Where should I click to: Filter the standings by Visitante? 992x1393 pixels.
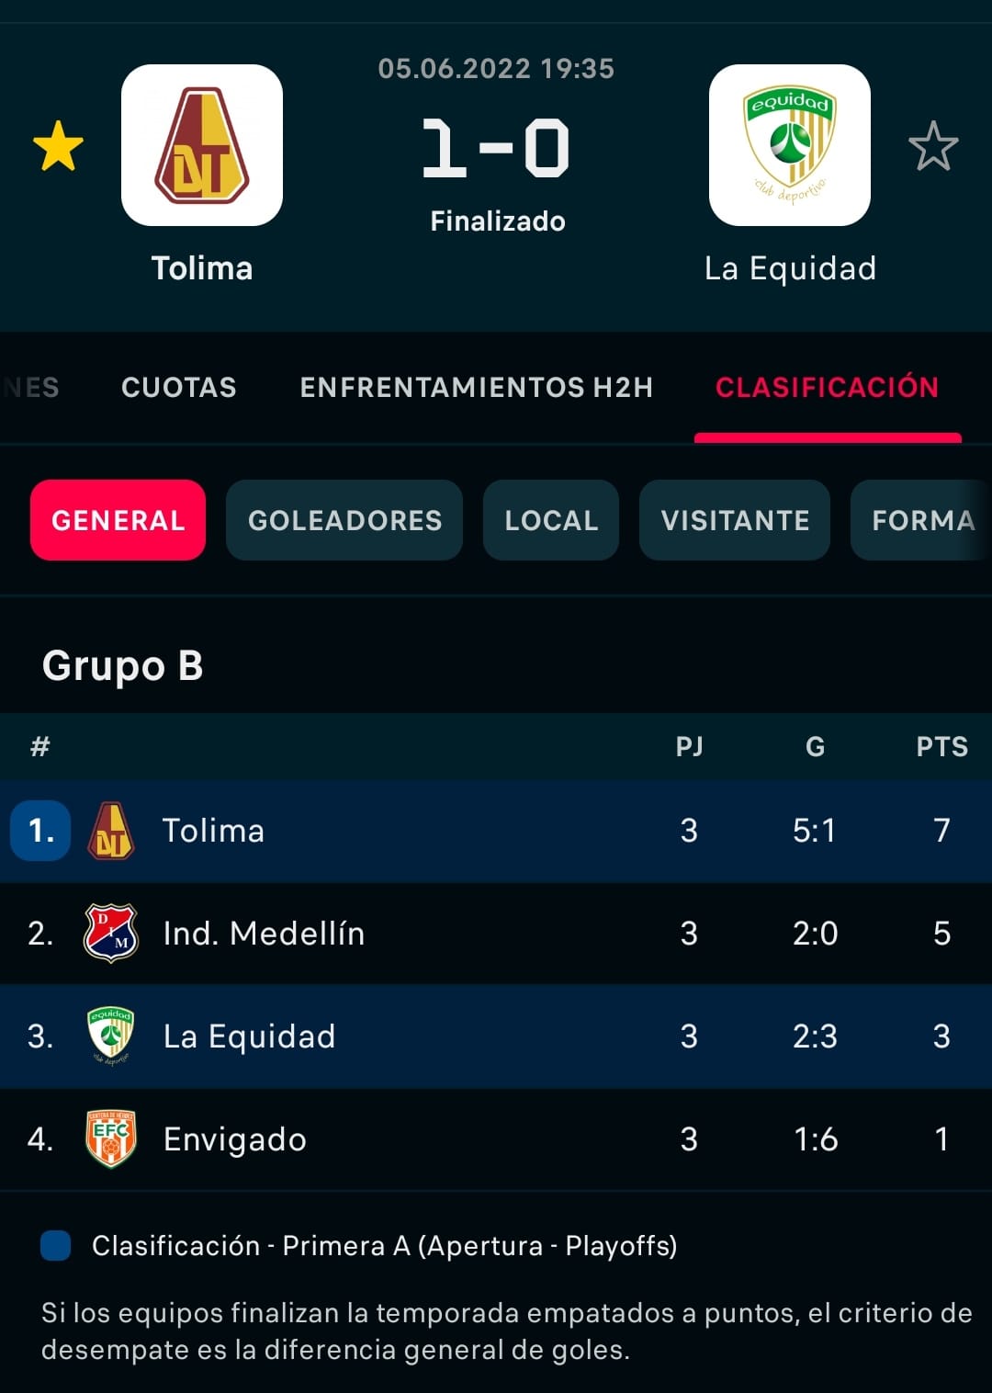(x=735, y=520)
